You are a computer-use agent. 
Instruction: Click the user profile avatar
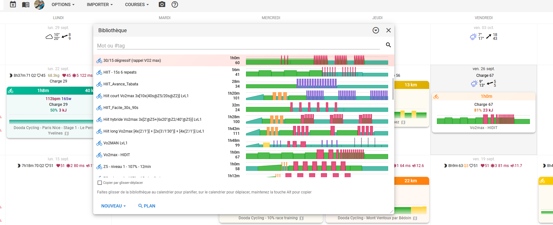pos(39,4)
